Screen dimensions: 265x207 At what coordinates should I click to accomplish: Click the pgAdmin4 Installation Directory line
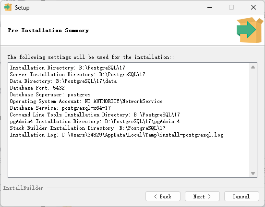point(95,121)
